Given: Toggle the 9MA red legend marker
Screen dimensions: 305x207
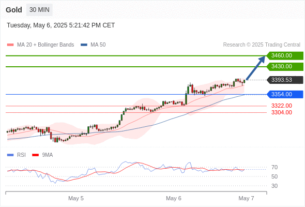Looking at the screenshot, I should [35, 155].
